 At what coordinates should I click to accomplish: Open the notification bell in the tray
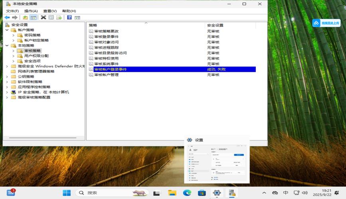point(337,193)
